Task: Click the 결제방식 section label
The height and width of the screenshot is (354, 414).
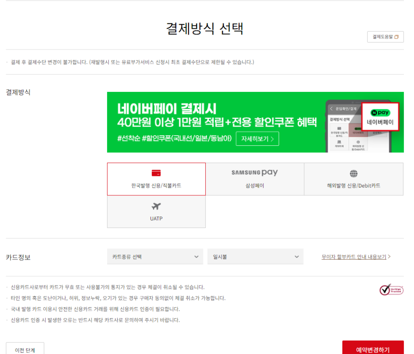Action: (18, 92)
